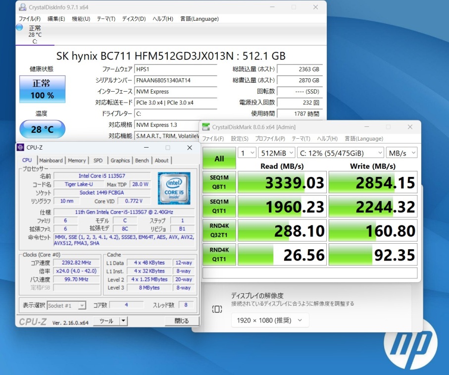449x375 pixels.
Task: Click the blue drive status circle icon
Action: 19,28
